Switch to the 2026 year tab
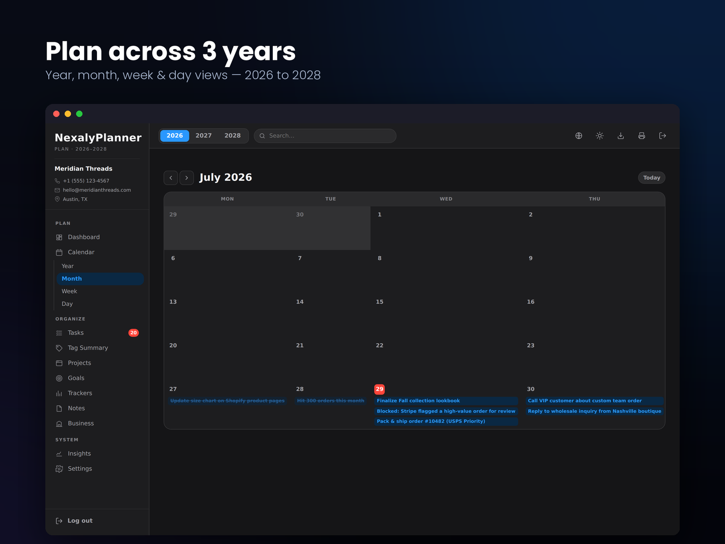 click(174, 136)
